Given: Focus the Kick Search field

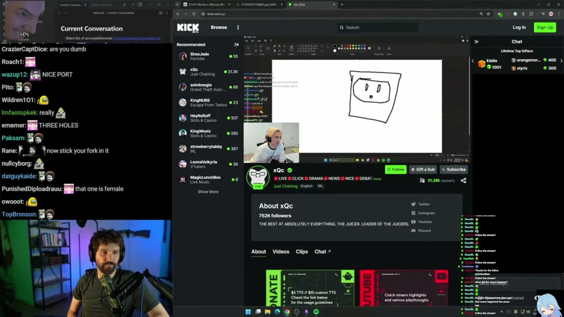Looking at the screenshot, I should (x=378, y=27).
